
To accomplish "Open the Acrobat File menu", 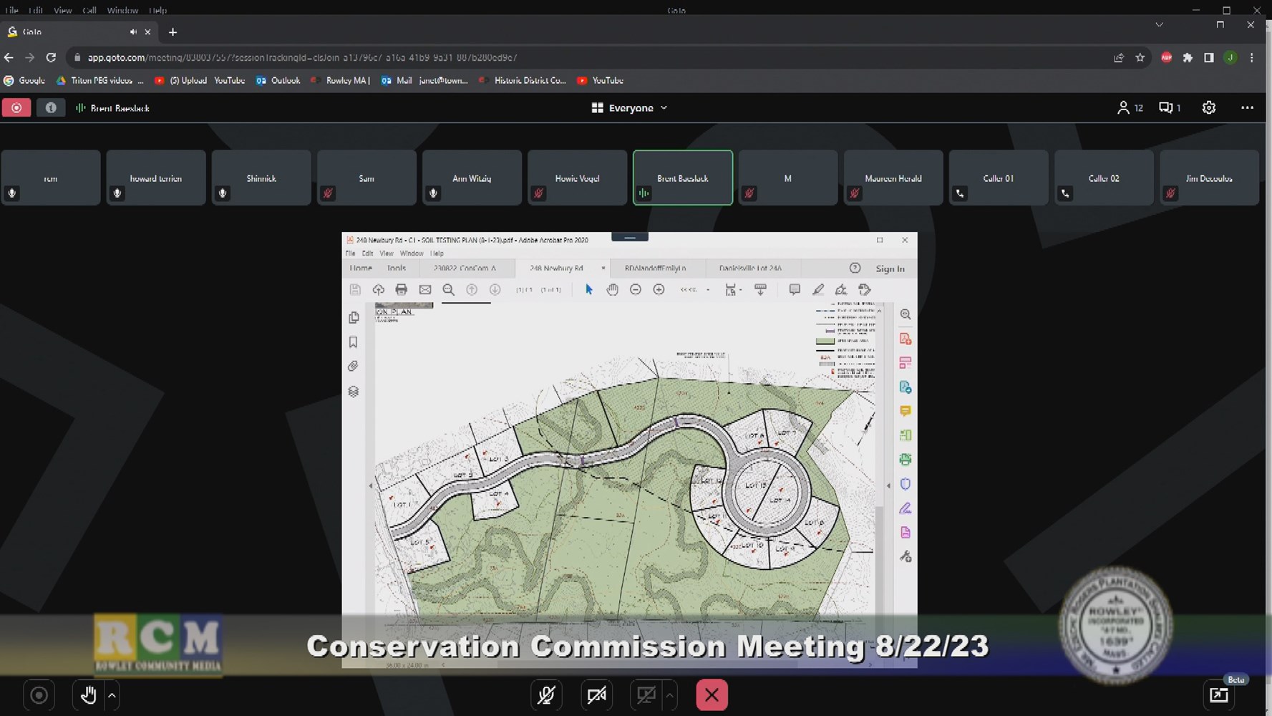I will coord(350,253).
